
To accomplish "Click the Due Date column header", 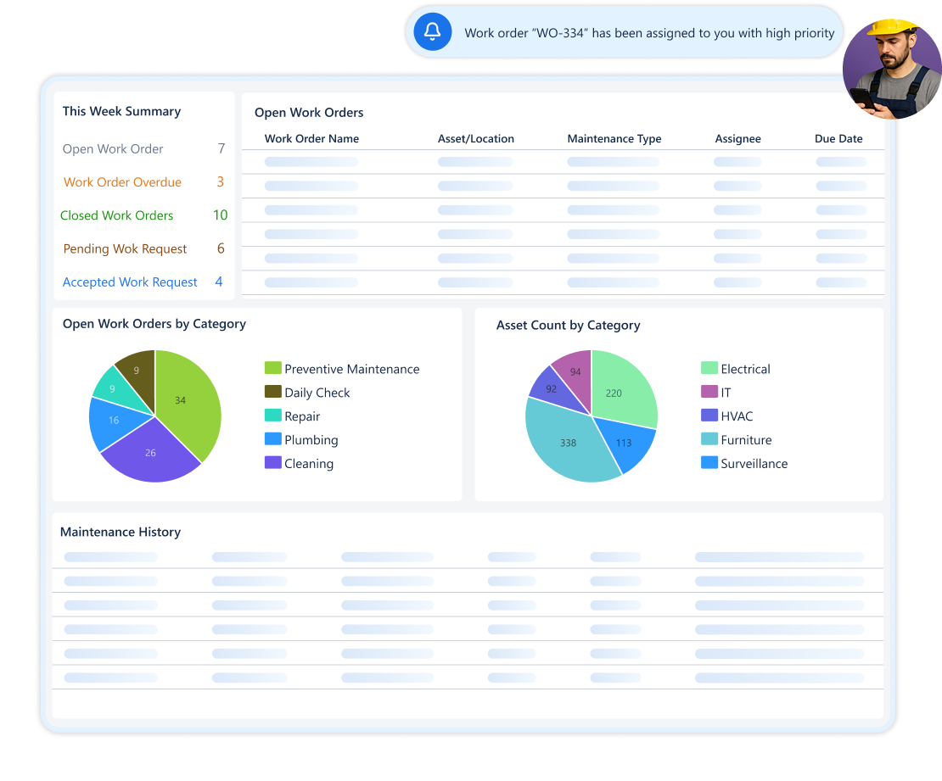I will click(x=838, y=139).
